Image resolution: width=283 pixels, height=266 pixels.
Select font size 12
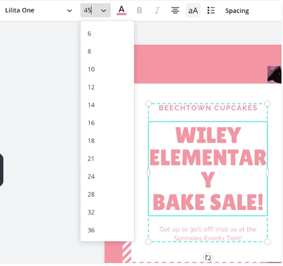click(107, 87)
